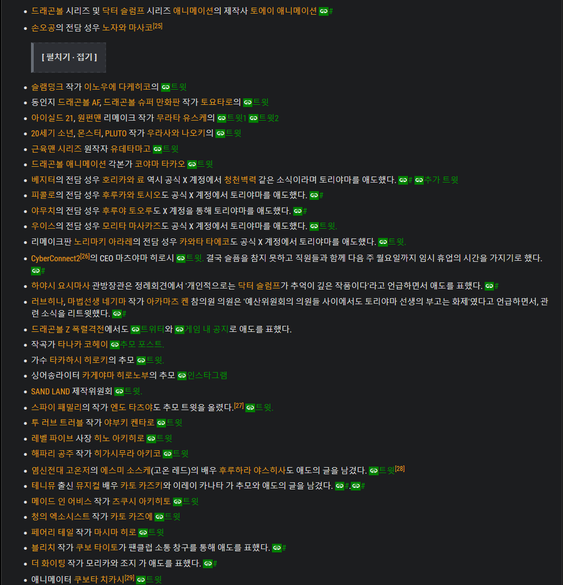This screenshot has height=585, width=563.
Task: Open footnote 26 next to CyberConnect2
Action: 85,256
